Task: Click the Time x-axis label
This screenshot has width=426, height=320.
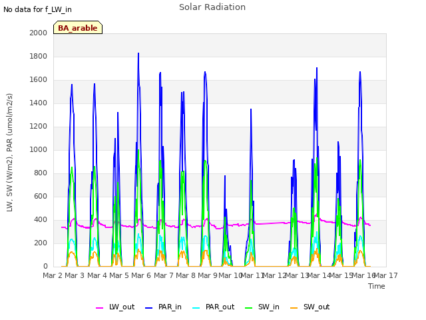Action: 377,286
